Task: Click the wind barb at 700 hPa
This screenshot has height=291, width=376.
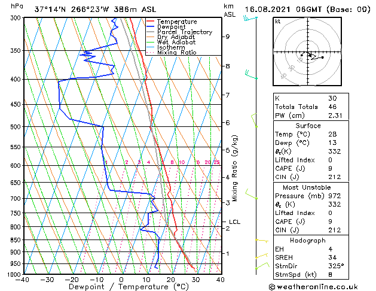Action: point(251,194)
